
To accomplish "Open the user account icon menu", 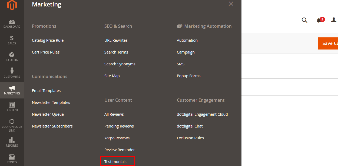I will pyautogui.click(x=334, y=20).
